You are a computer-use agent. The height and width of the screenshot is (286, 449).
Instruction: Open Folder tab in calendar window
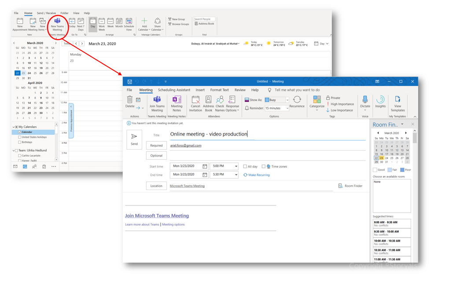(64, 13)
